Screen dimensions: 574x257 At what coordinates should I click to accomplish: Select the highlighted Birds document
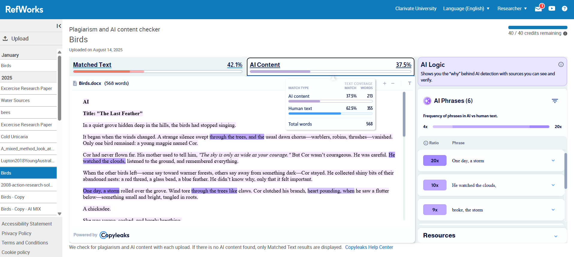pos(28,173)
